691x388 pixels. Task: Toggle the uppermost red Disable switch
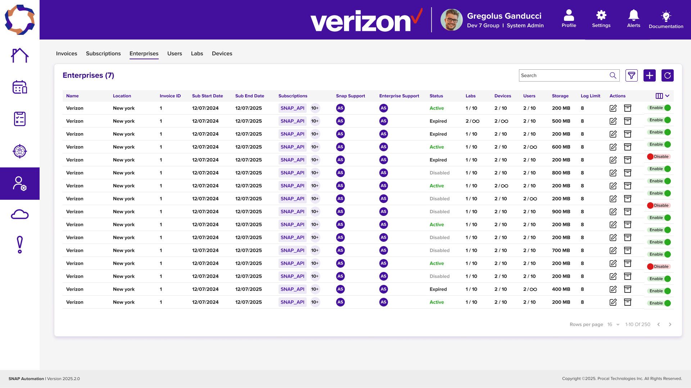(x=659, y=157)
